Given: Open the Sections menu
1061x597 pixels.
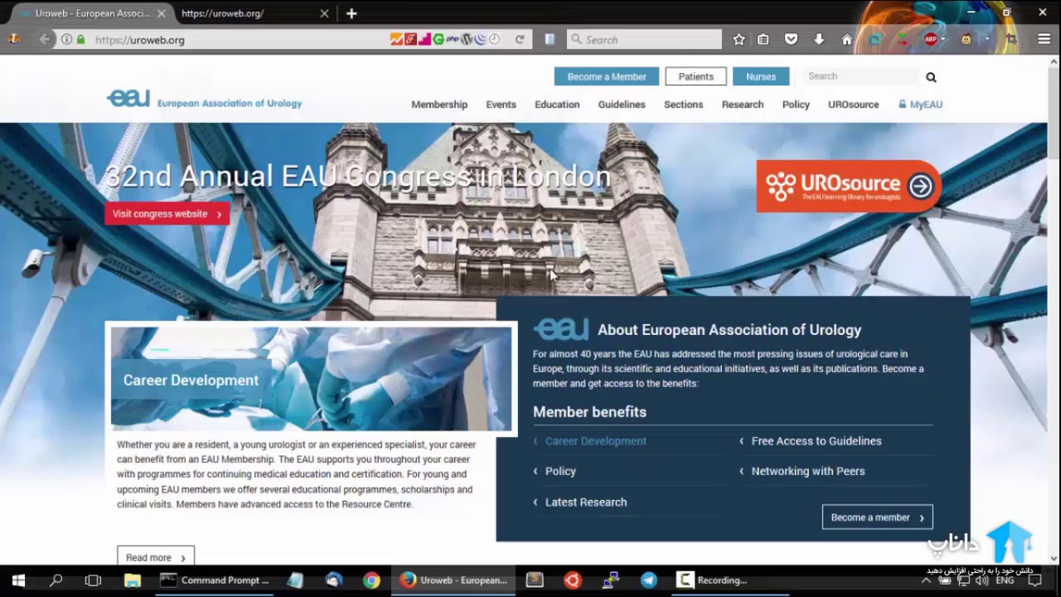Looking at the screenshot, I should click(683, 104).
